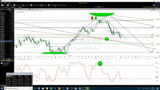This screenshot has height=90, width=160.
Task: Open Alerts from the toolbar
Action: coord(50,5)
